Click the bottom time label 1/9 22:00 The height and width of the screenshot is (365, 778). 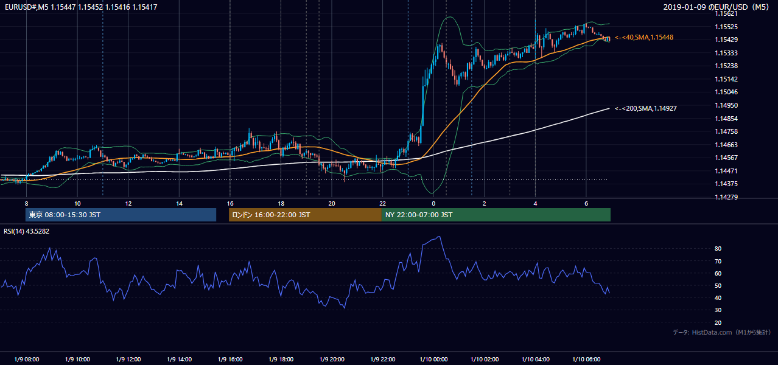coord(382,360)
